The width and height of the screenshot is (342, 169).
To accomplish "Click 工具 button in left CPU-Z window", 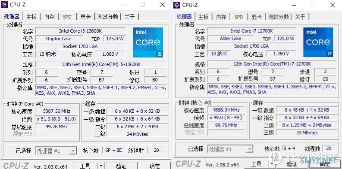I will (85, 166).
